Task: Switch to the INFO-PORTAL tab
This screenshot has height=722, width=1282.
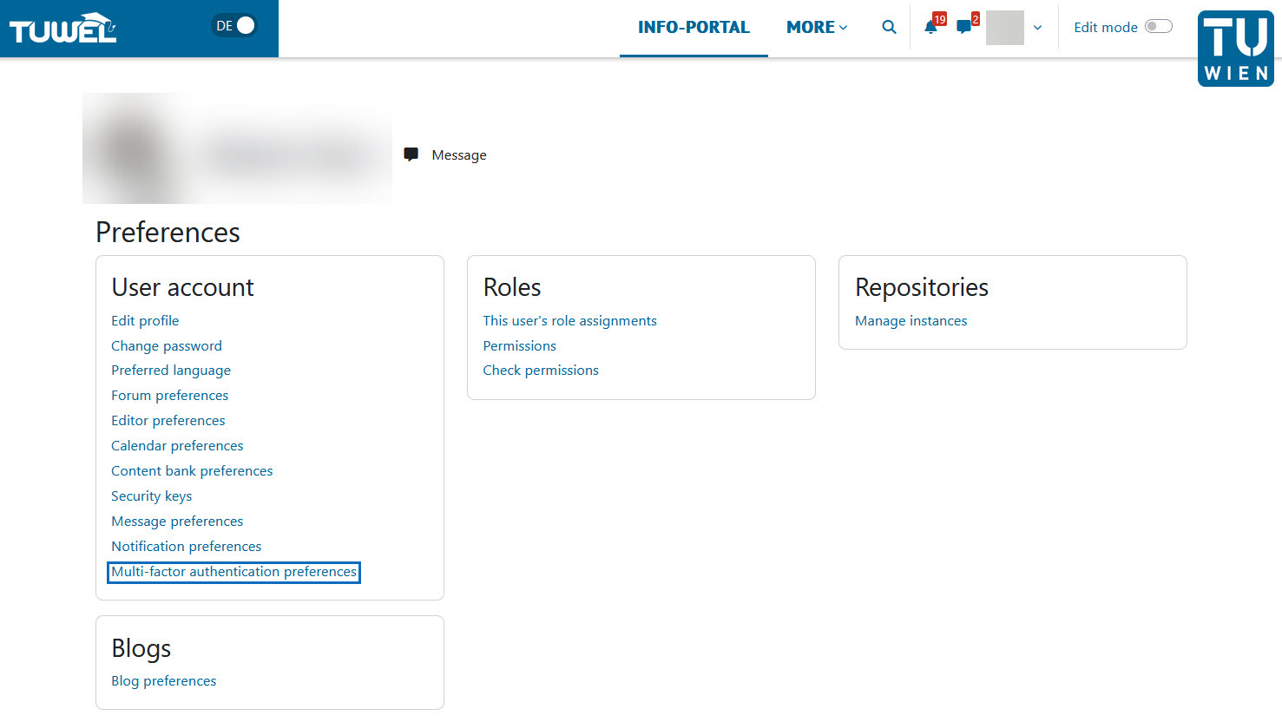Action: [694, 27]
